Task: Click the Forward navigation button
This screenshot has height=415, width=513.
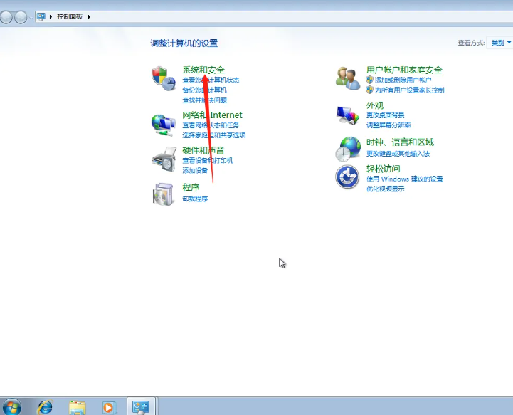Action: 21,17
